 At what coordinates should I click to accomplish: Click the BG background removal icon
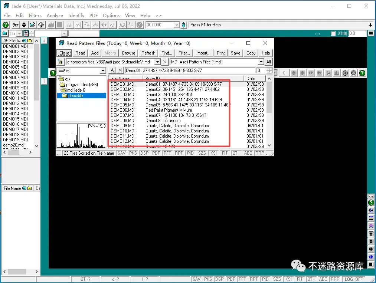coord(122,25)
